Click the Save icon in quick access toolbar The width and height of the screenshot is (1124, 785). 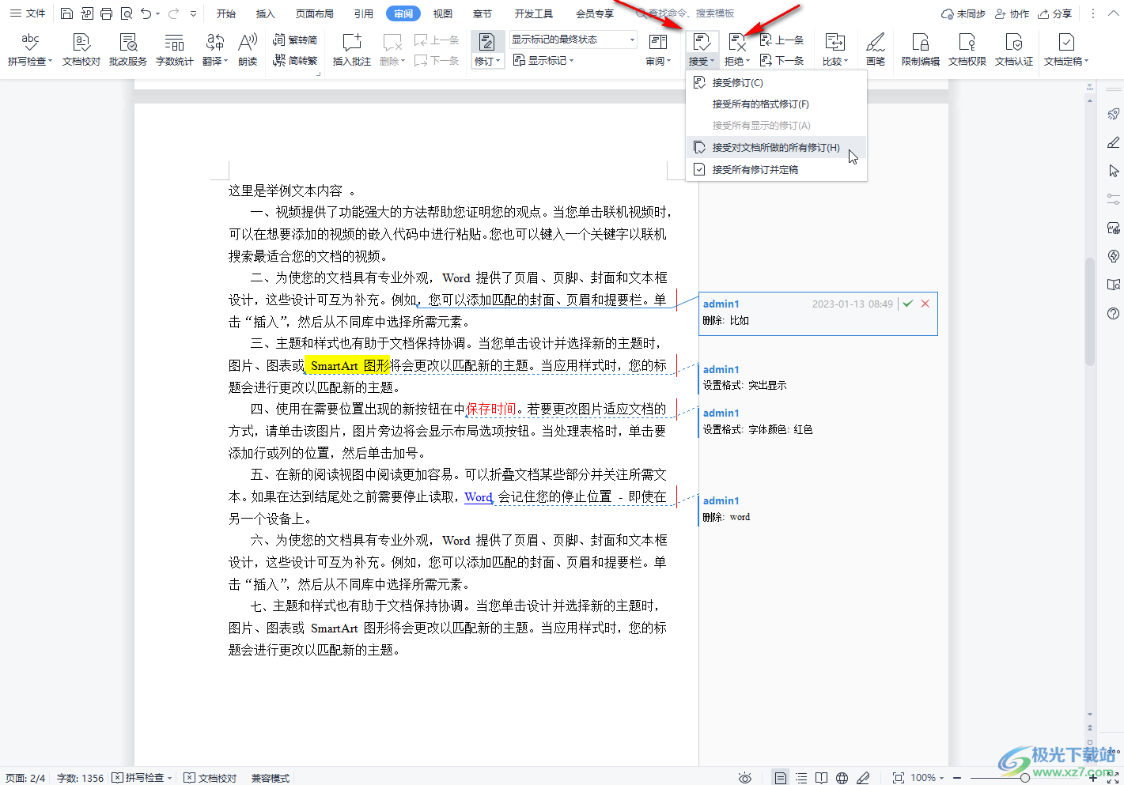(x=66, y=13)
